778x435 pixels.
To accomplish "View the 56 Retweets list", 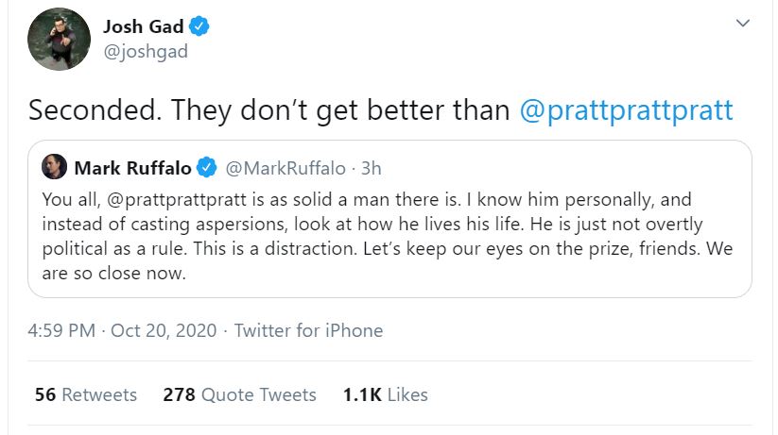I will [86, 394].
